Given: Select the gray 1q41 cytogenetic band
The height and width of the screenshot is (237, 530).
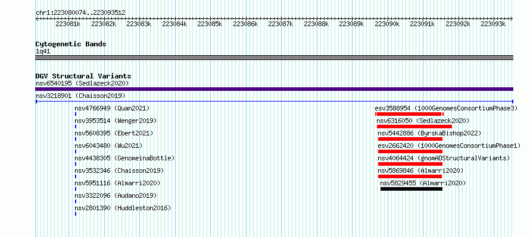Looking at the screenshot, I should tap(274, 58).
